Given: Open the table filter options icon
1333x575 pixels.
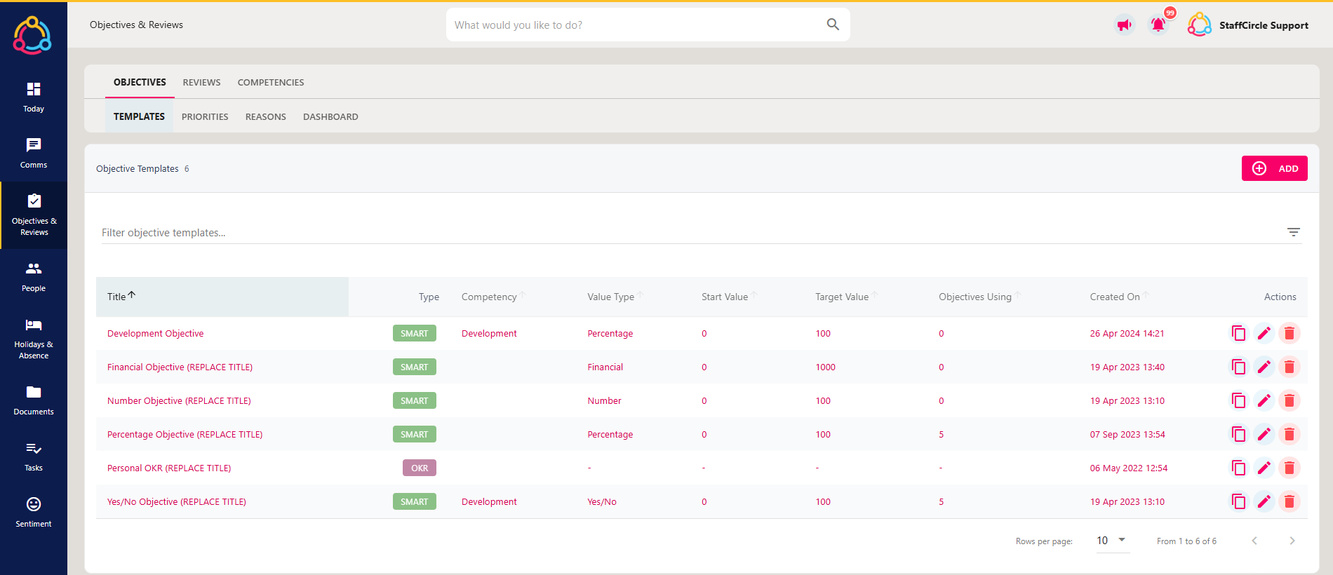Looking at the screenshot, I should click(1294, 232).
